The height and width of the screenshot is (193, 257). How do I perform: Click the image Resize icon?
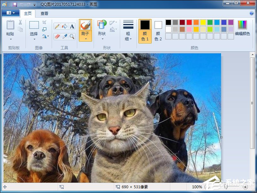tap(44, 29)
